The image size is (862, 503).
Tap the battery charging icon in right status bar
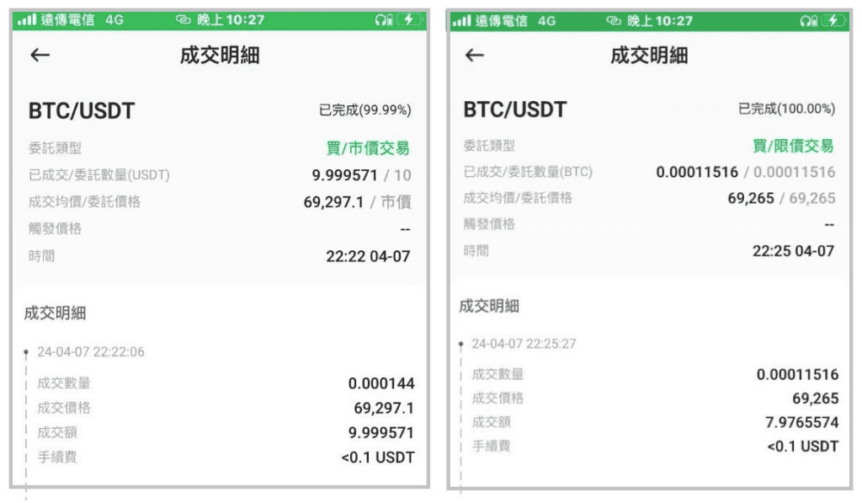click(834, 21)
